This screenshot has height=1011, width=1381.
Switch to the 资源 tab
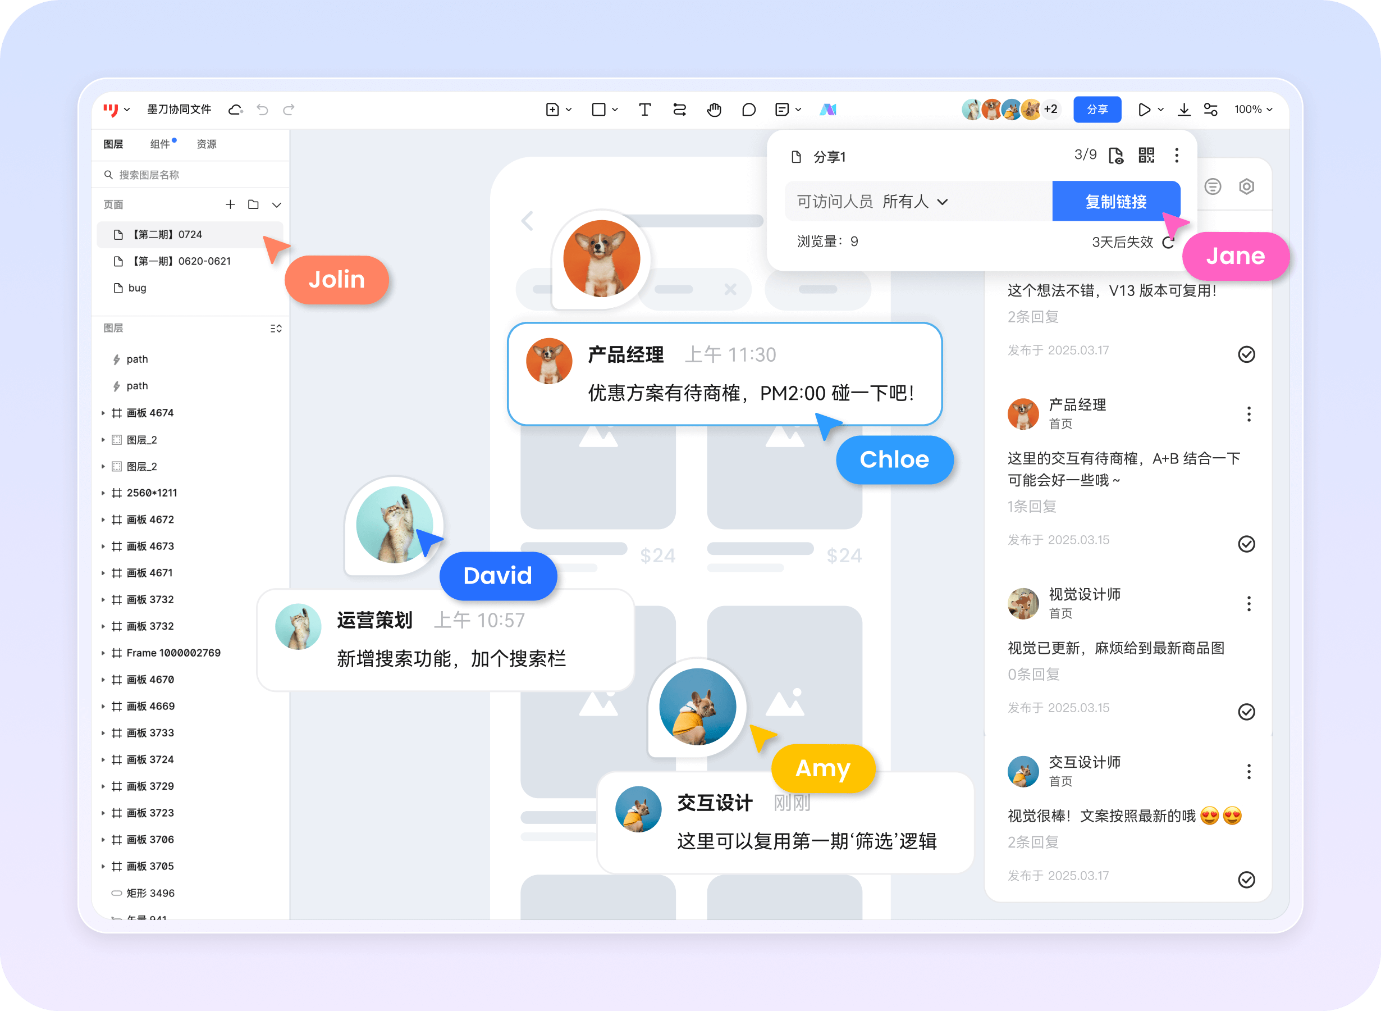[207, 144]
